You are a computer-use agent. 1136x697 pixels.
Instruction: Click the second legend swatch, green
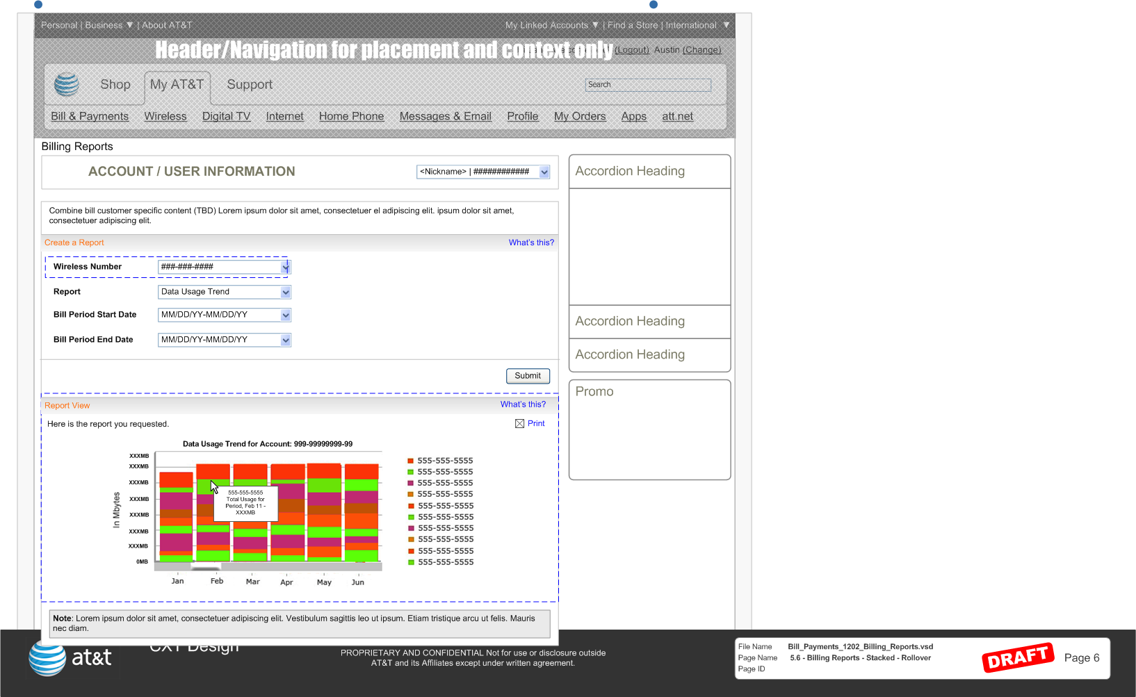pos(411,472)
